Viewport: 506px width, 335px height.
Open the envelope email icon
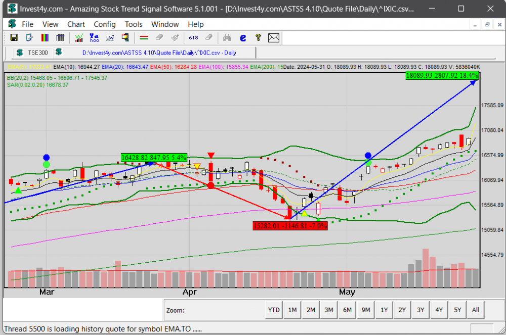click(274, 37)
